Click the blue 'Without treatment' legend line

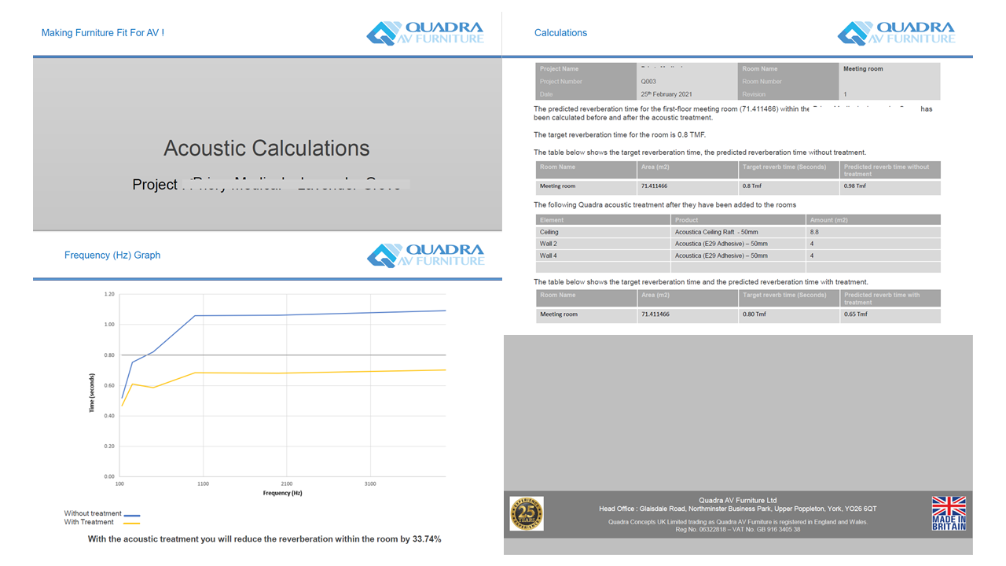tap(131, 514)
